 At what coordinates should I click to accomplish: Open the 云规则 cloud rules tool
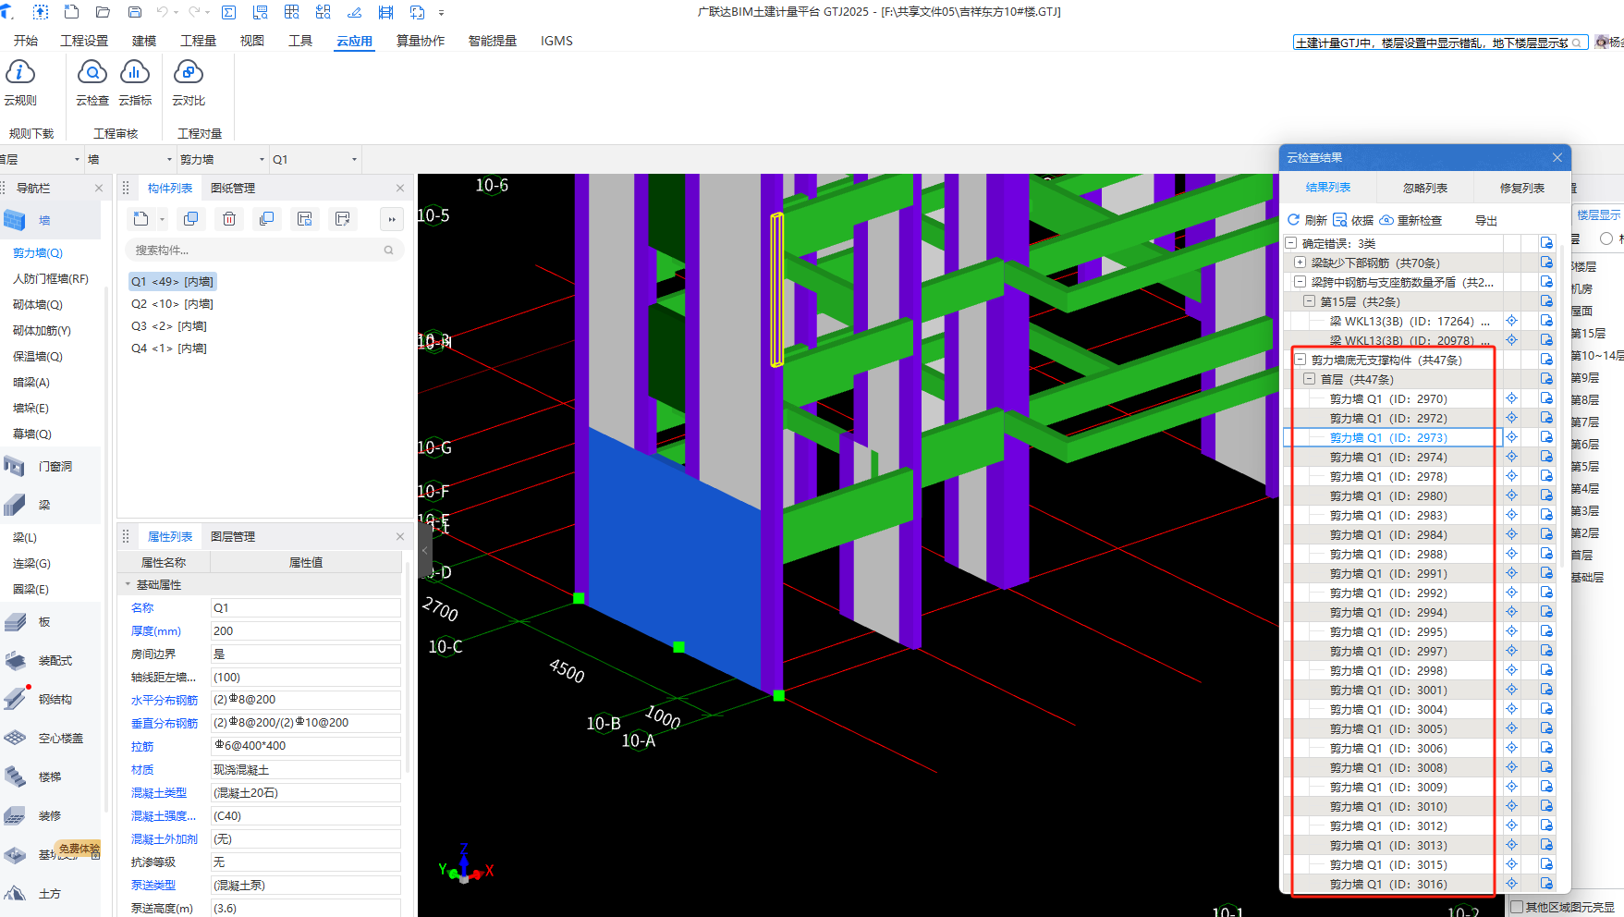coord(20,82)
